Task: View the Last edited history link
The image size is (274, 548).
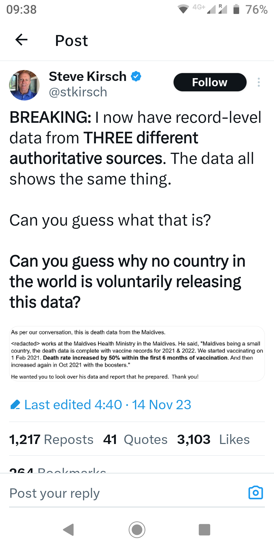Action: (108, 404)
